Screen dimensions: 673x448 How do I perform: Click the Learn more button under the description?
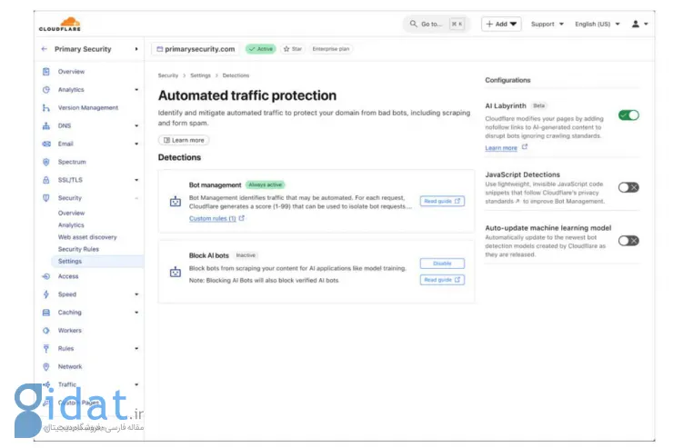pos(184,140)
